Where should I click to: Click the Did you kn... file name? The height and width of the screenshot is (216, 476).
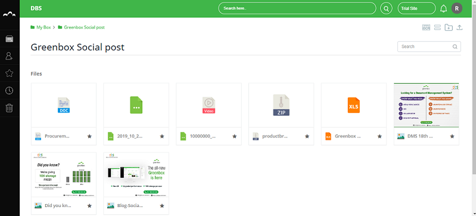tap(58, 206)
